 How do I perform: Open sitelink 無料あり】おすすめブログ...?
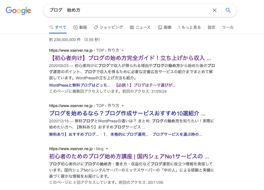click(x=74, y=134)
